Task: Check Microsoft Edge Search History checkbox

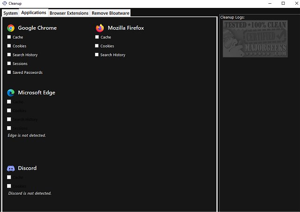Action: point(9,119)
